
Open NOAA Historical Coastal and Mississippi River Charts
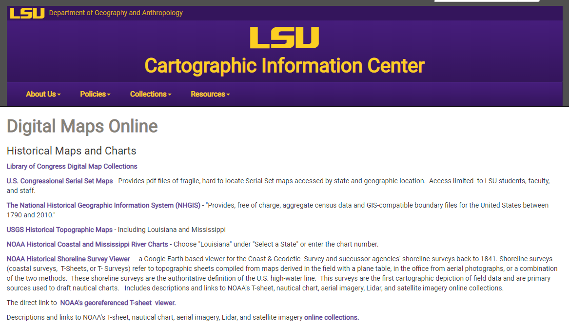click(87, 245)
